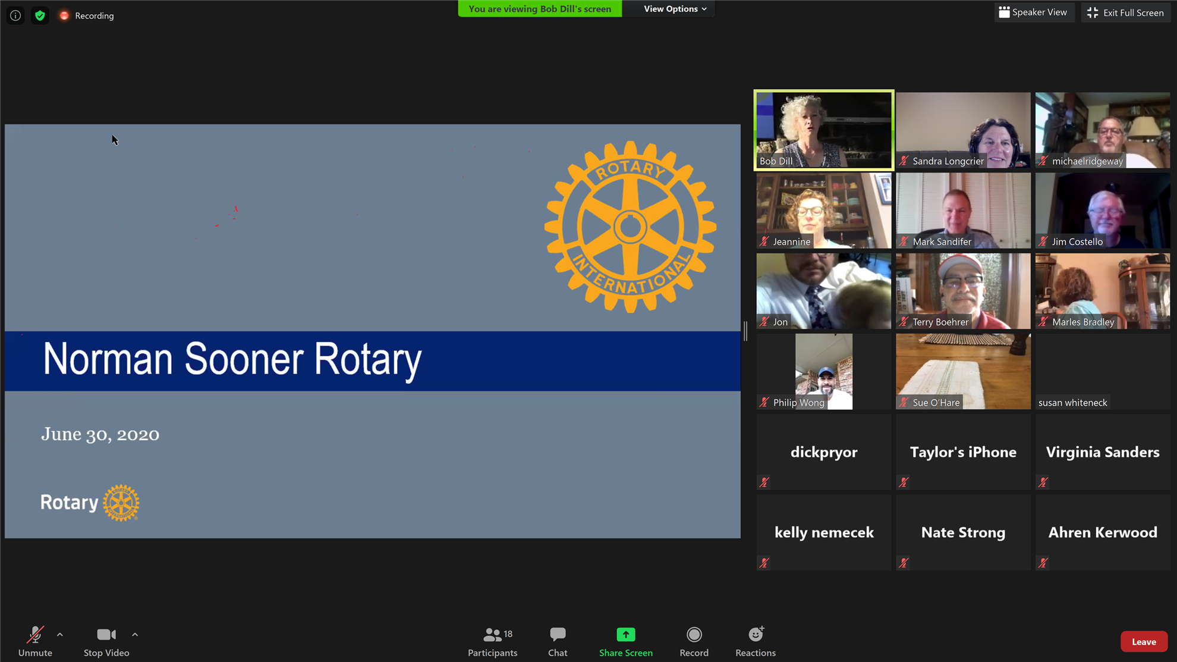This screenshot has width=1177, height=662.
Task: Click divider handle between slide and gallery
Action: [745, 331]
